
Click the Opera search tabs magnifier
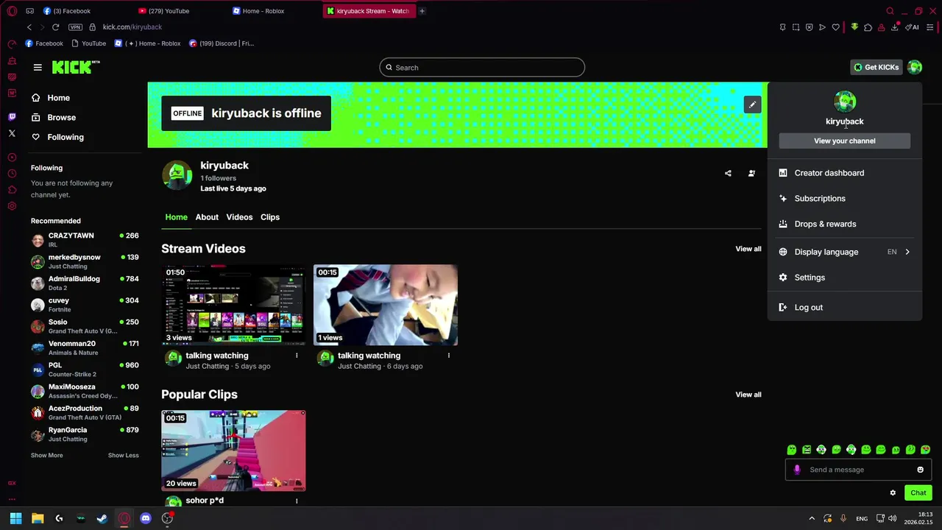click(890, 11)
